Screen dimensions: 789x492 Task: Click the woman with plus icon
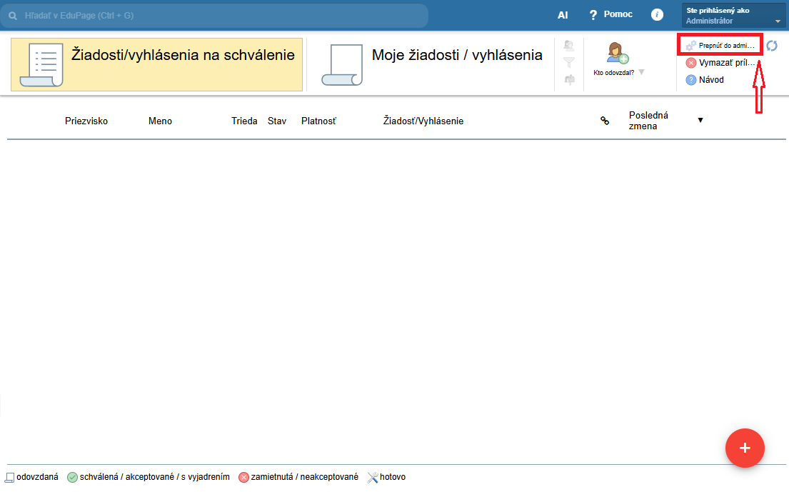tap(618, 53)
